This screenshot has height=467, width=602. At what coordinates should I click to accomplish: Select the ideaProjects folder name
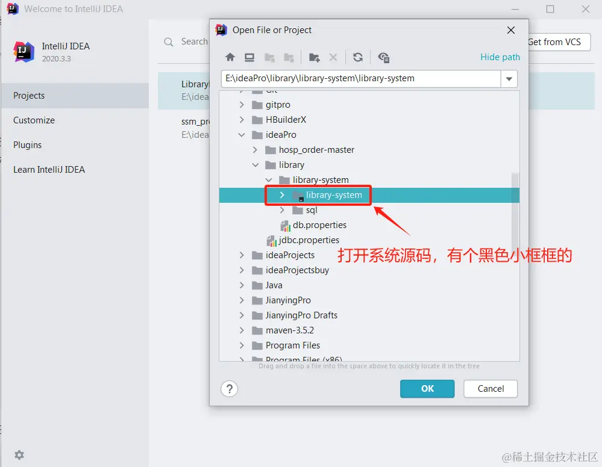[290, 255]
